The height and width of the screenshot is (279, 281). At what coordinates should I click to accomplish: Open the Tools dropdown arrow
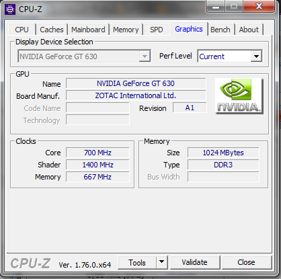[162, 262]
